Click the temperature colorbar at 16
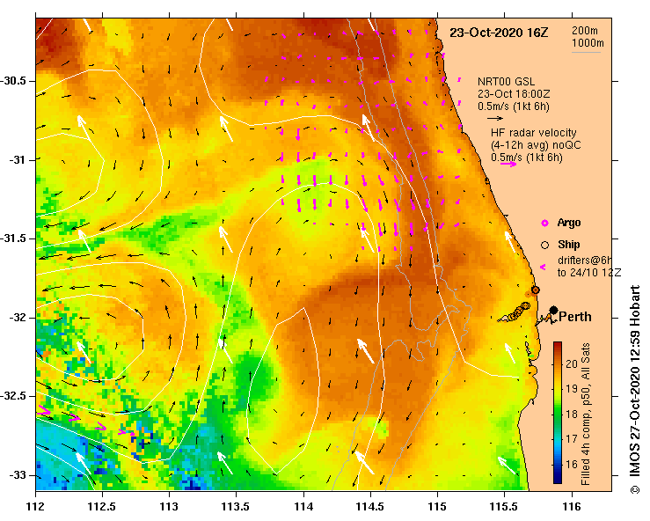 click(x=558, y=464)
